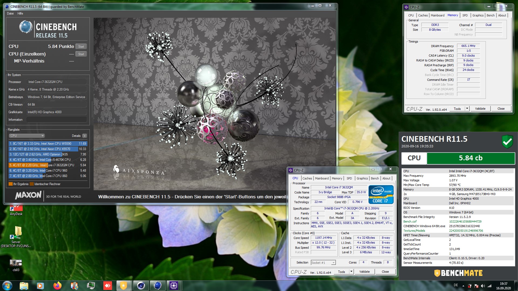Image resolution: width=518 pixels, height=291 pixels.
Task: Open the red AnyDesk taskbar icon
Action: 107,285
